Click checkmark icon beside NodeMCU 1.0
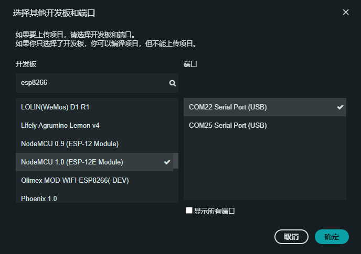Image resolution: width=361 pixels, height=254 pixels. click(167, 162)
